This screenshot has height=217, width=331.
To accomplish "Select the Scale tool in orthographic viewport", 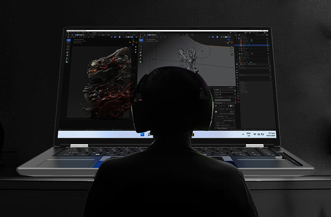I will [x=141, y=52].
